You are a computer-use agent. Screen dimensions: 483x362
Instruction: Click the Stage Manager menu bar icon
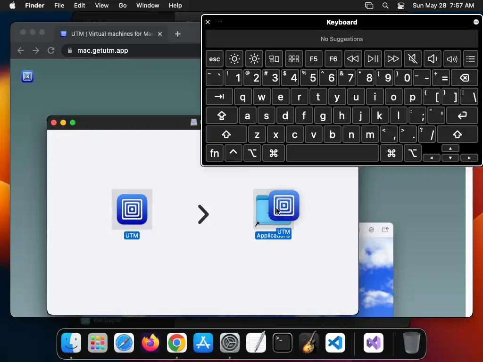369,6
